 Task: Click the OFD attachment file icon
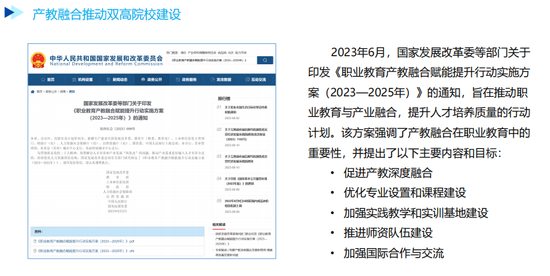click(35, 251)
